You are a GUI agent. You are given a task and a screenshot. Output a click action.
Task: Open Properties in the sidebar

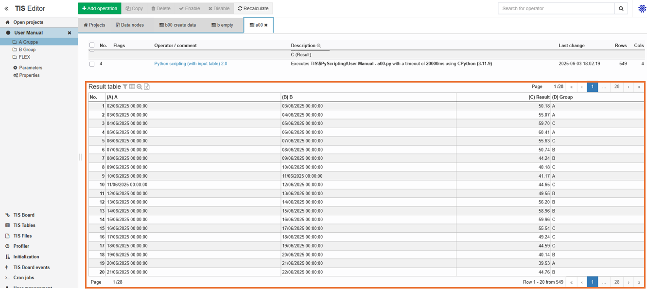(x=26, y=75)
